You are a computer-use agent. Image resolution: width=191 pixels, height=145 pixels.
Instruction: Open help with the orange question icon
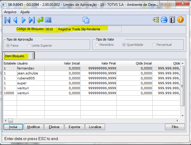click(x=180, y=20)
